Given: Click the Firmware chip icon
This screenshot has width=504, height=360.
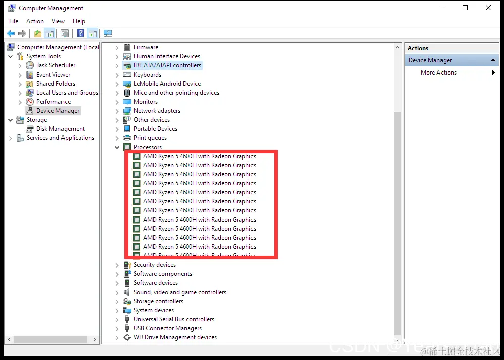Looking at the screenshot, I should (x=127, y=47).
